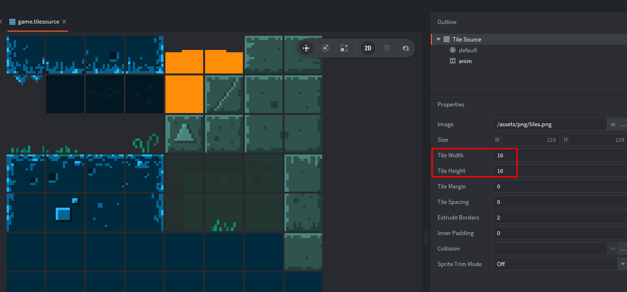This screenshot has height=292, width=627.
Task: Close the game.tilesource tab
Action: 64,22
